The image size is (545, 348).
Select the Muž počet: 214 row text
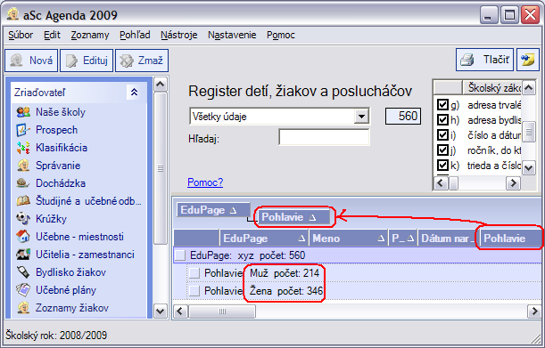(285, 273)
